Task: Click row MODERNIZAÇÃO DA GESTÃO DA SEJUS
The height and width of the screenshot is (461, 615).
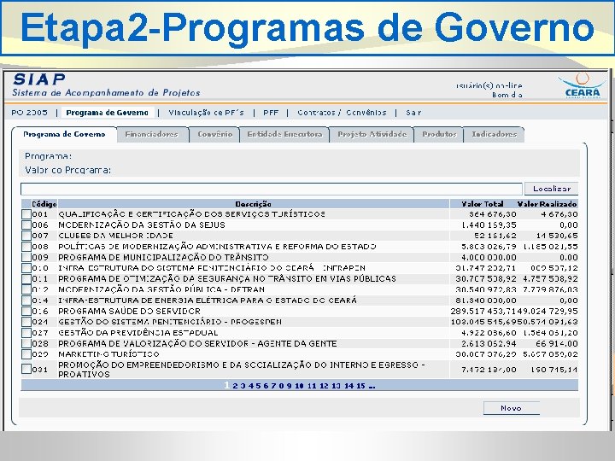Action: pos(142,225)
